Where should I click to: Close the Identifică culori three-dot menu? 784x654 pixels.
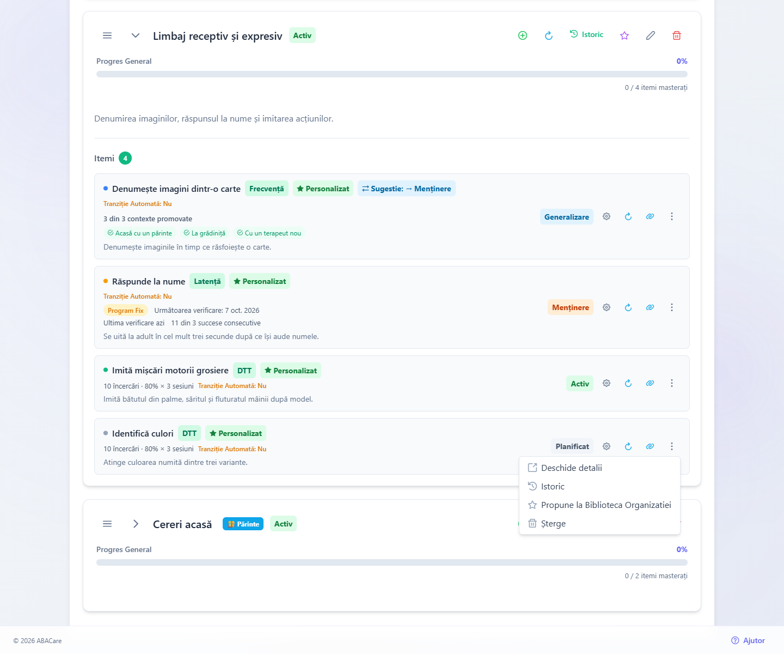pyautogui.click(x=672, y=446)
